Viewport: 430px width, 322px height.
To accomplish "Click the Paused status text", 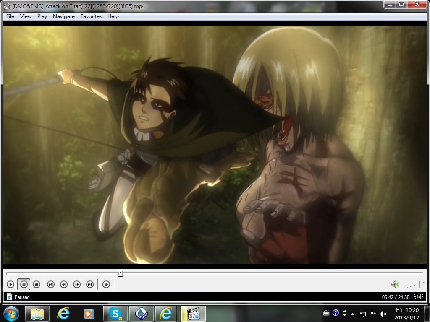I will (x=22, y=297).
